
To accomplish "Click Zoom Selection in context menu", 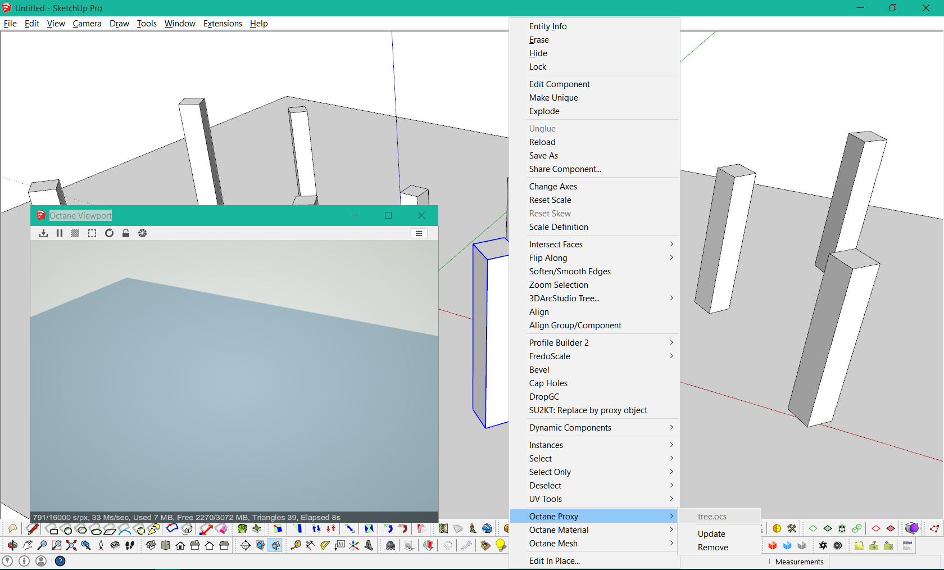I will click(594, 285).
